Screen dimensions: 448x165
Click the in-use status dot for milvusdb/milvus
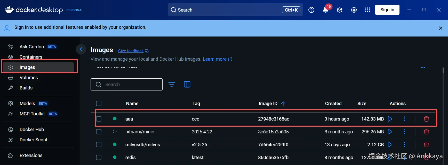tap(115, 144)
